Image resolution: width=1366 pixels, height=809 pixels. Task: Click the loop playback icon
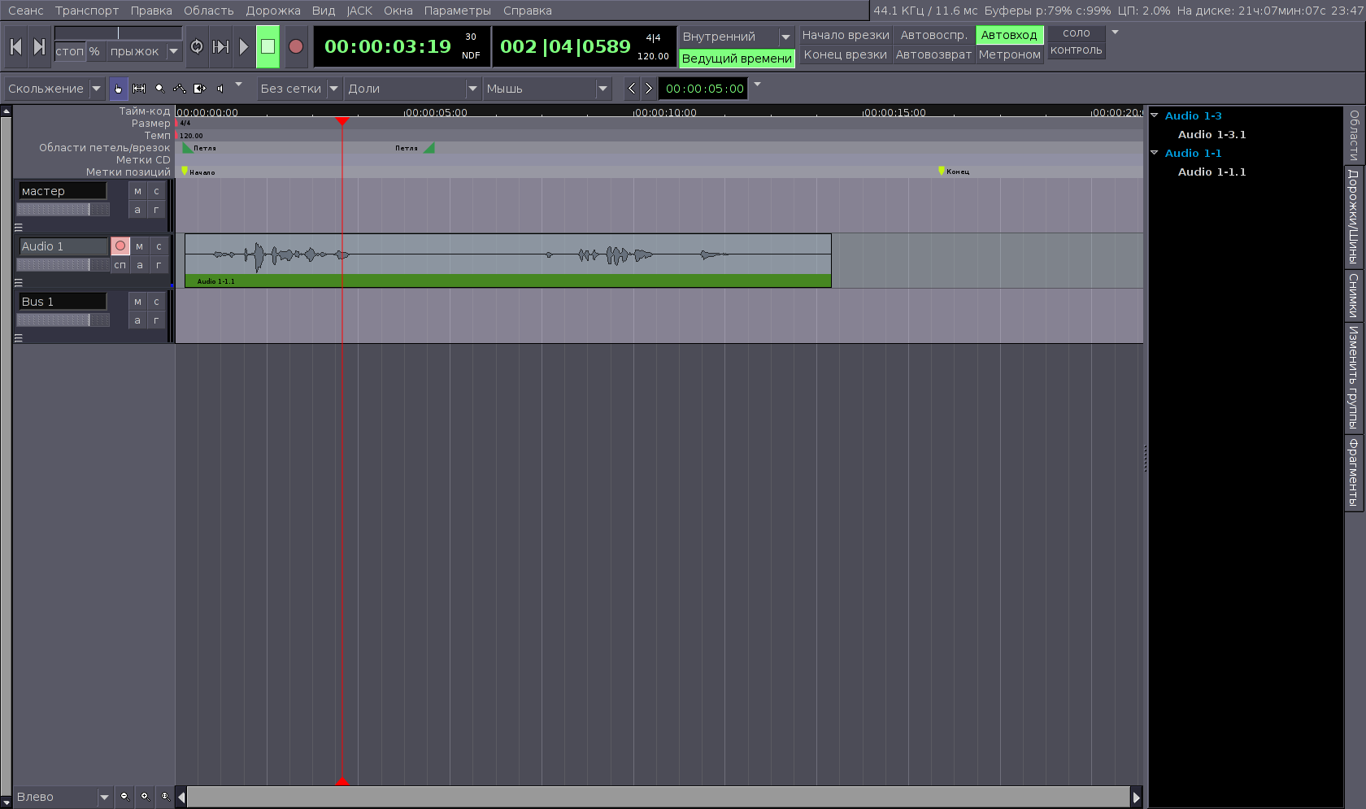tap(197, 47)
